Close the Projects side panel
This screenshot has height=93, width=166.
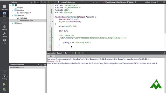45,2
